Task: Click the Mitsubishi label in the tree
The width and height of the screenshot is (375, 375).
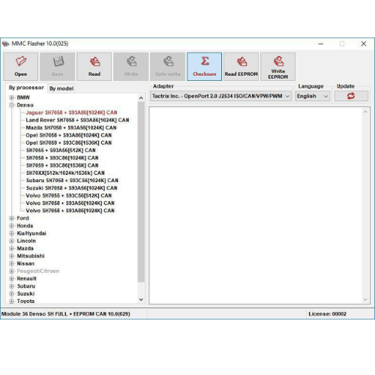Action: [31, 256]
